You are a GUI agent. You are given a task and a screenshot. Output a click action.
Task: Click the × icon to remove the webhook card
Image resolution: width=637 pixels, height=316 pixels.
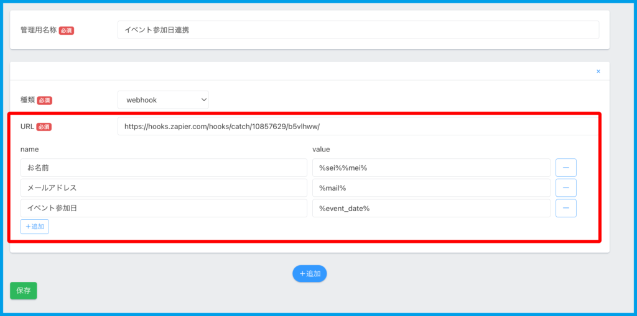click(598, 71)
